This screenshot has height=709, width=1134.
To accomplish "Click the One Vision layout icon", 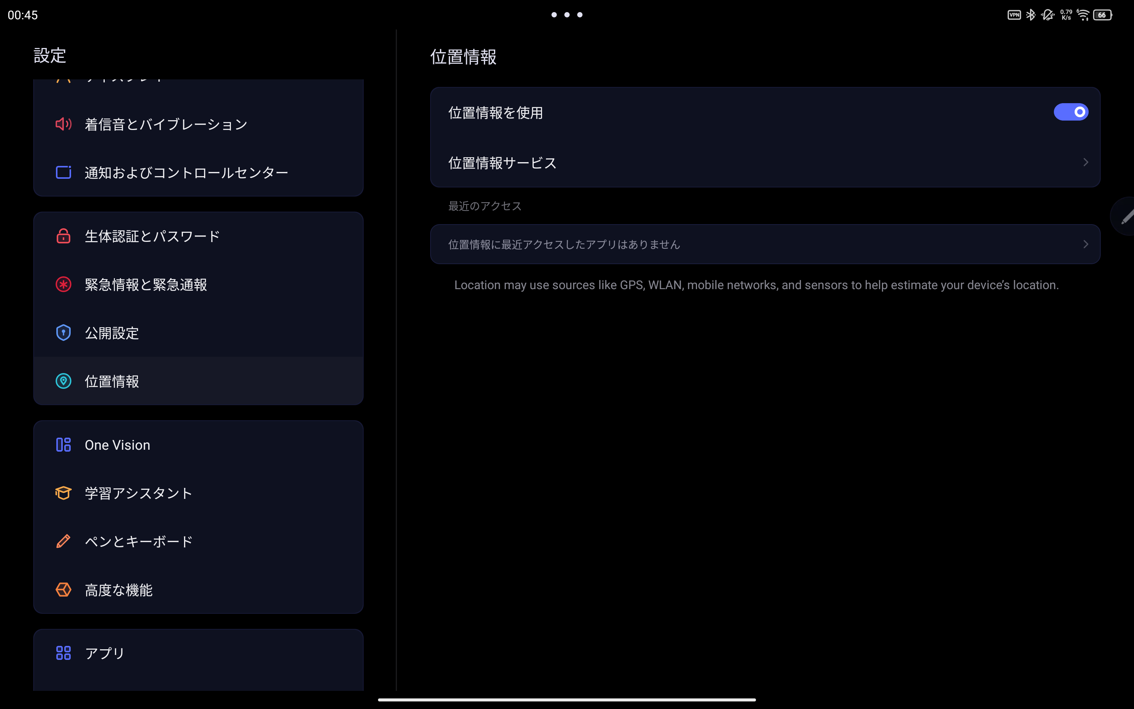I will (x=63, y=444).
